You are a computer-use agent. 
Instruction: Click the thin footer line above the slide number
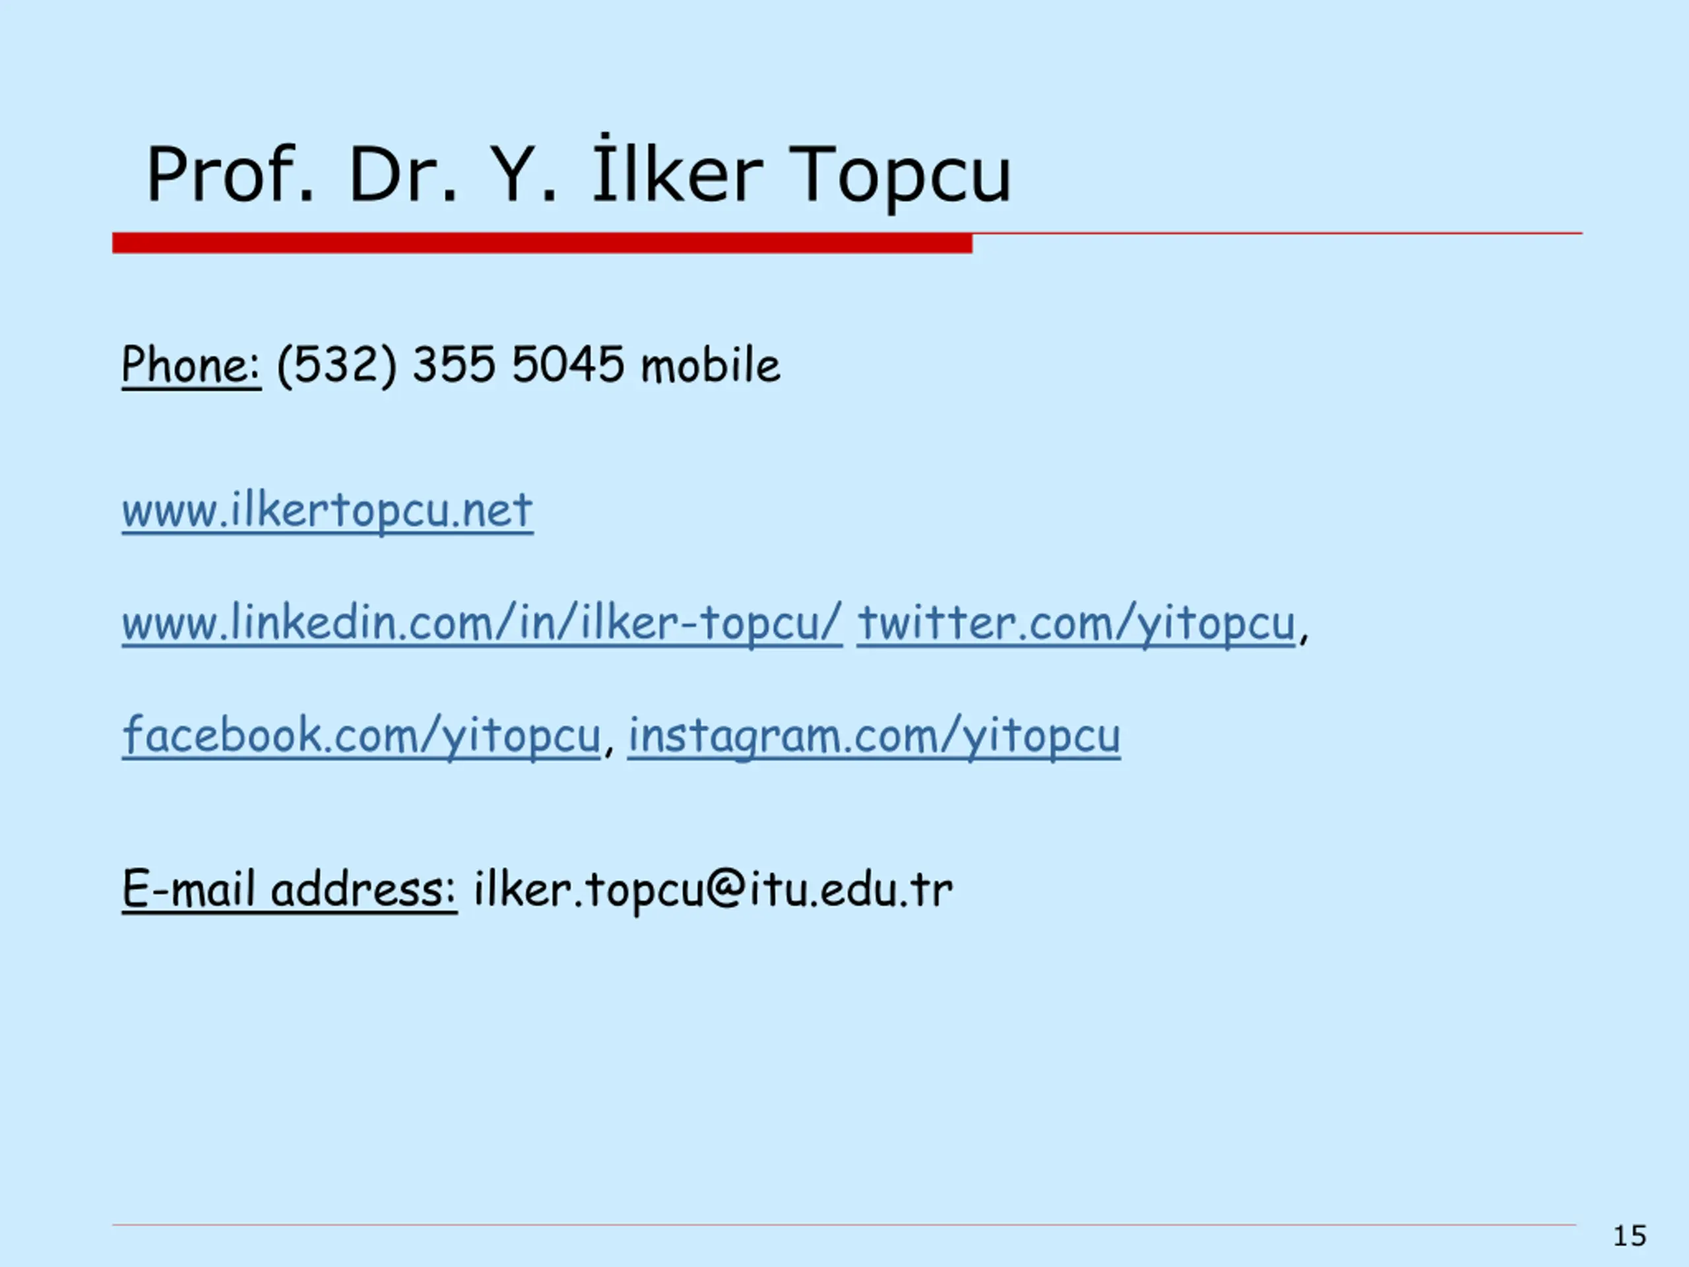[x=844, y=1225]
